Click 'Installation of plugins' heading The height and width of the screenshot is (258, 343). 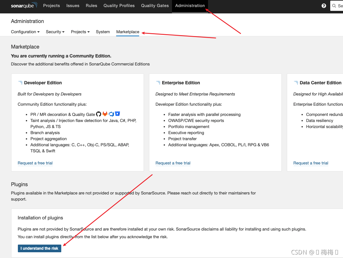coord(40,218)
